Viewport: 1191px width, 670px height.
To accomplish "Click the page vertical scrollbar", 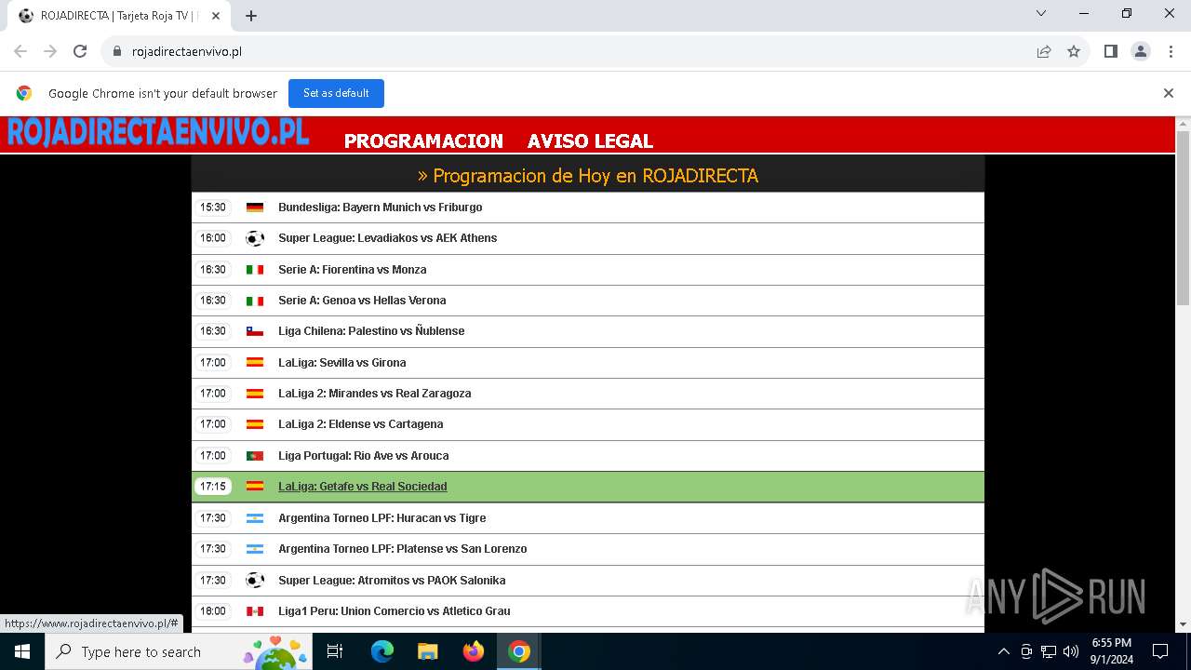I will click(x=1183, y=218).
